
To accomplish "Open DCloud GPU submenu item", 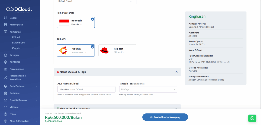I will coord(19,43).
